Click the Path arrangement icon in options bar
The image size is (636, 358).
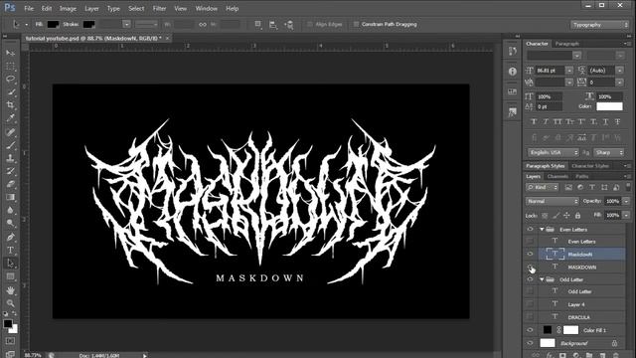click(x=289, y=25)
